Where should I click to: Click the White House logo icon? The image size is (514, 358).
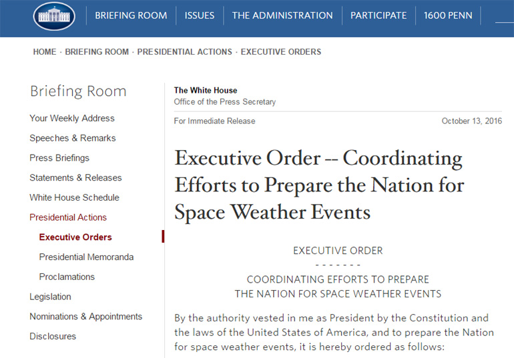point(55,15)
